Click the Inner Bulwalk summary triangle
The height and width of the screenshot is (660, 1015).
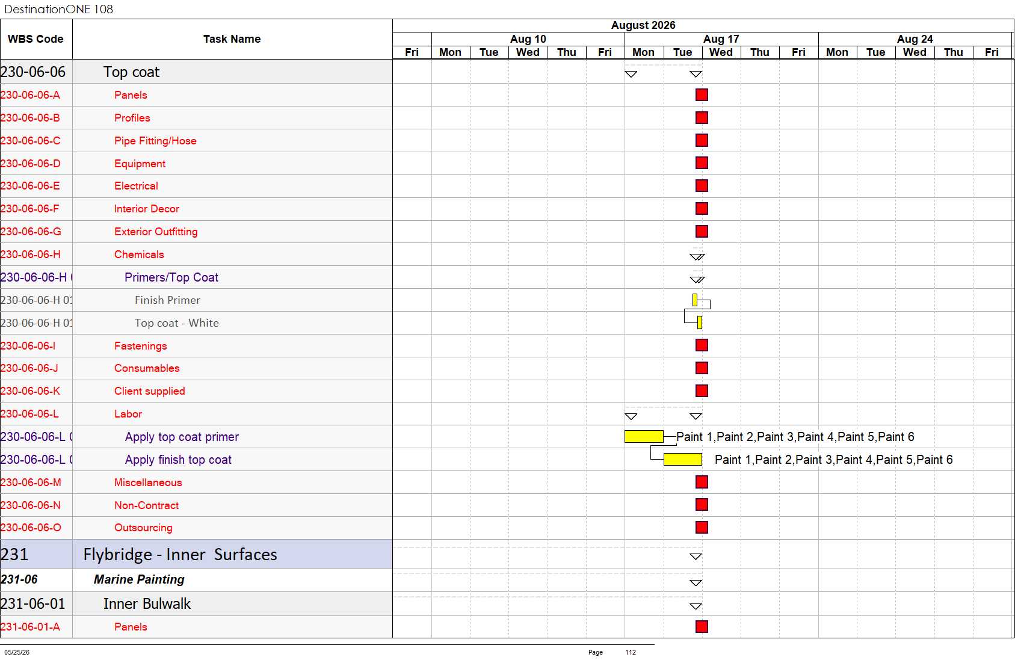click(x=696, y=606)
